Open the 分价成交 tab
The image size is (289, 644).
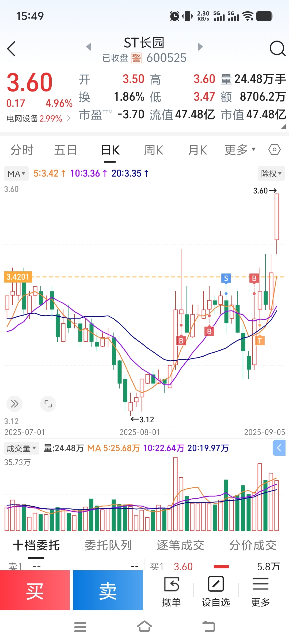[253, 545]
